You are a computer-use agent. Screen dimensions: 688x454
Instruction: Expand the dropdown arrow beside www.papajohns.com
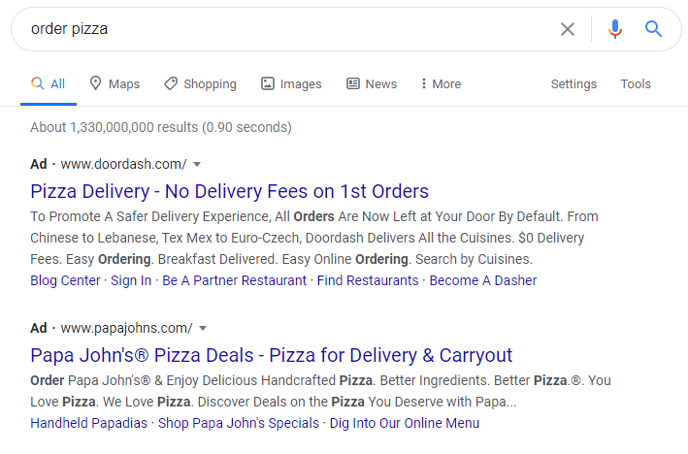(203, 328)
